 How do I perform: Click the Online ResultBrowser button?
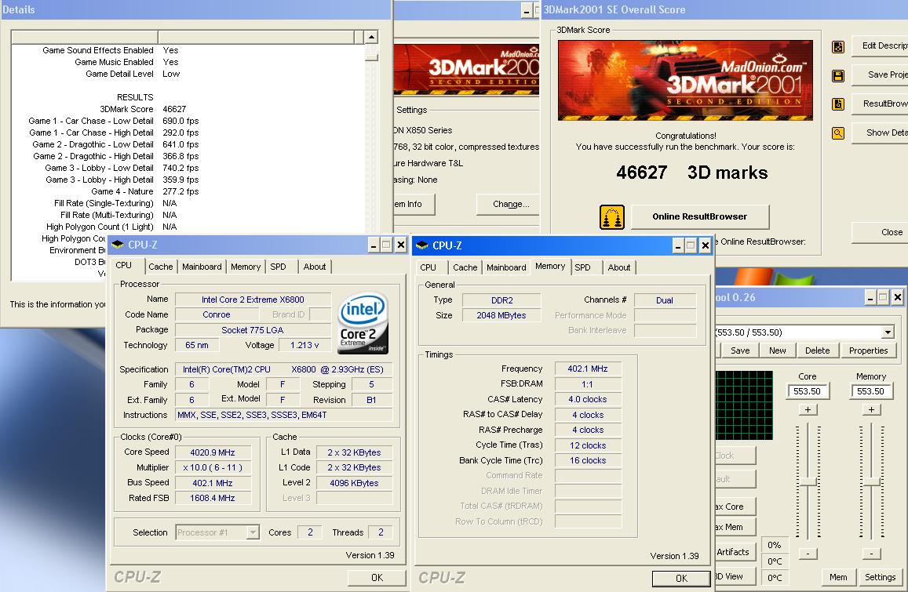coord(699,216)
